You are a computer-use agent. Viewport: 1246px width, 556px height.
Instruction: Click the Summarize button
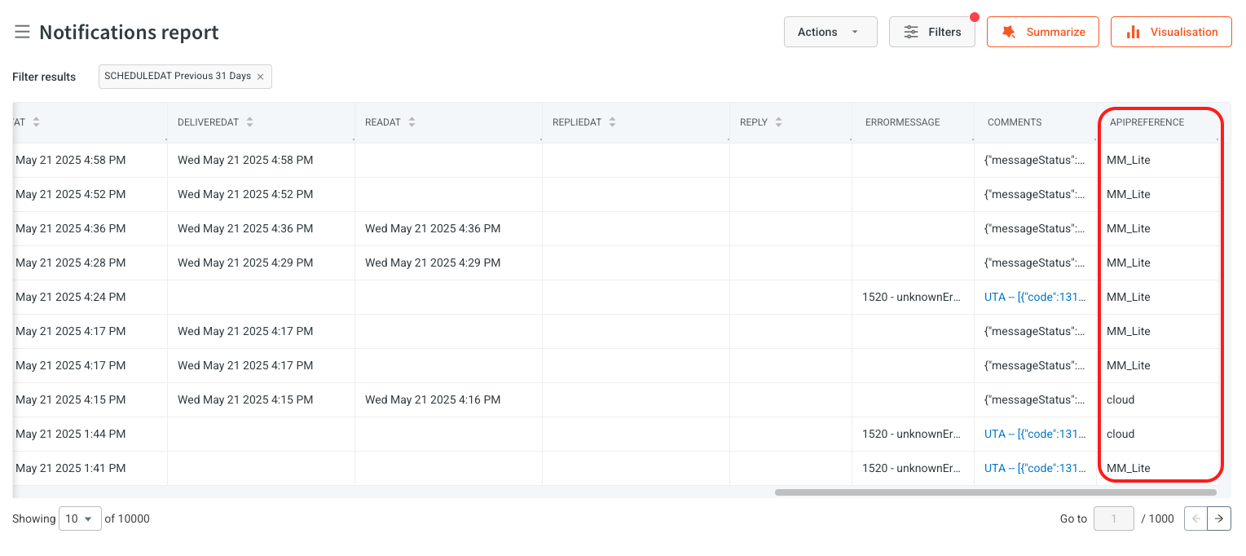click(1043, 32)
